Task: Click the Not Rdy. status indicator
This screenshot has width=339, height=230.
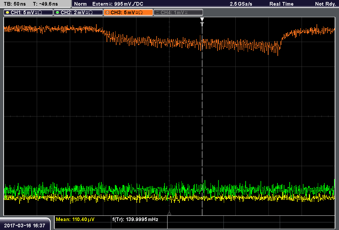Action: click(325, 4)
